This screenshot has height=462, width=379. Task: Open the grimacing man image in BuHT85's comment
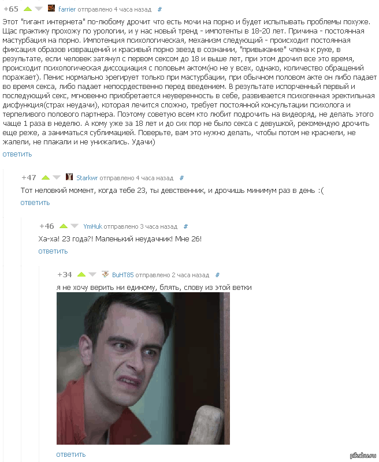pyautogui.click(x=143, y=368)
